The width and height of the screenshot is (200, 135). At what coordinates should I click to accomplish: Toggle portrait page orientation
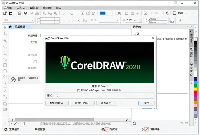[65, 20]
